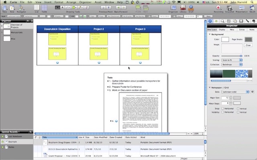Screen dimensions: 257x160
Task: Select the brush drawing tool
Action: tap(80, 8)
